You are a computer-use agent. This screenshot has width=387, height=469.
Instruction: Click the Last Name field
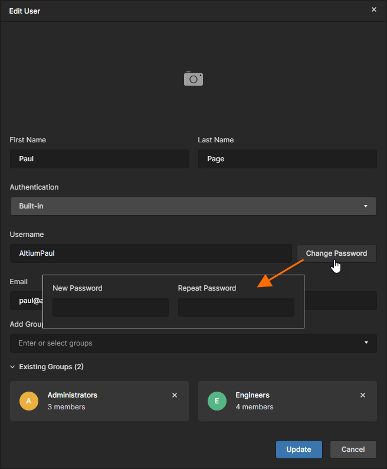[x=287, y=159]
